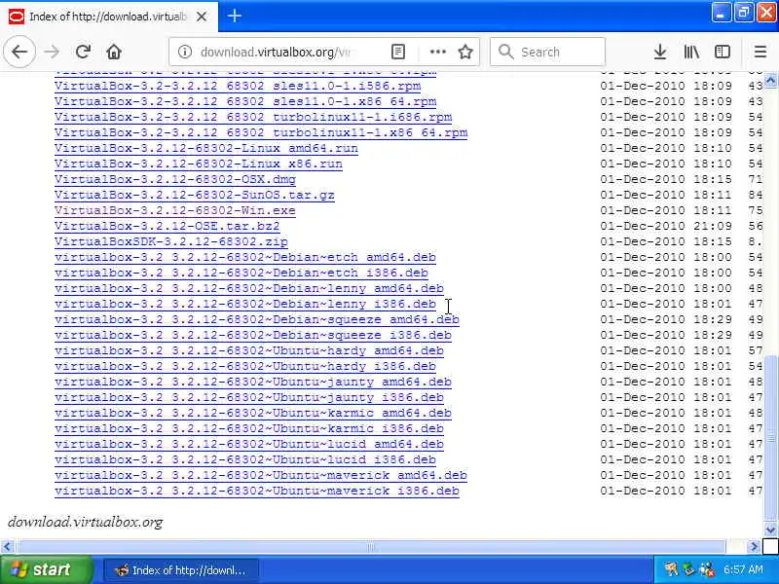Viewport: 779px width, 584px height.
Task: Click the vertical scrollbar down arrow
Action: (770, 529)
